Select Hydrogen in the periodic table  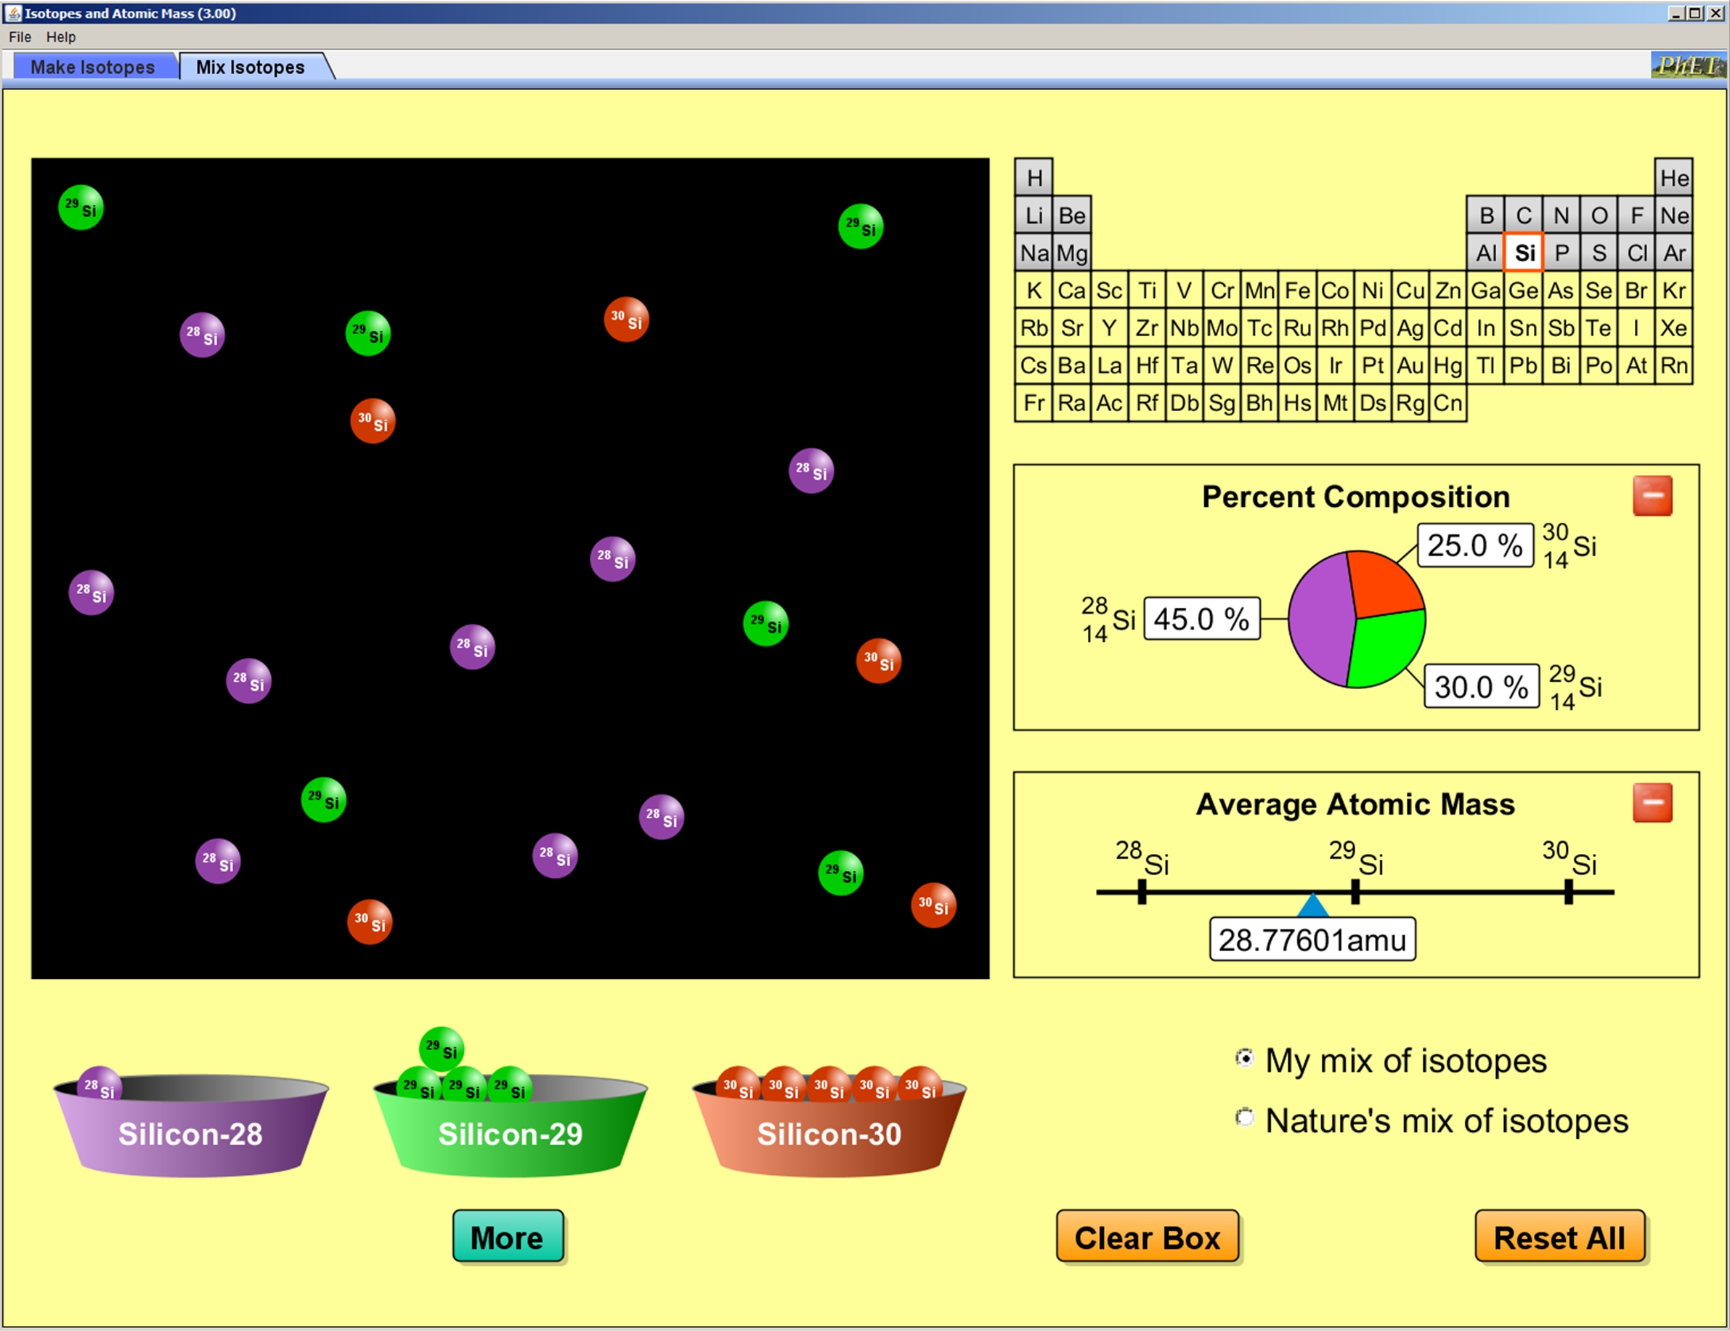1033,178
